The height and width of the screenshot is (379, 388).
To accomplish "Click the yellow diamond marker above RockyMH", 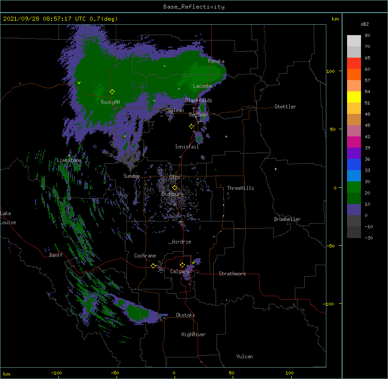I will coord(113,92).
